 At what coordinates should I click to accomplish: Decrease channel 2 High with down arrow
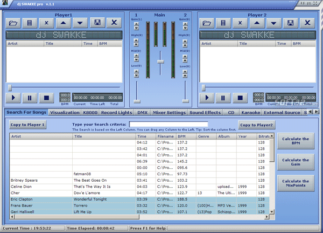[x=185, y=45]
